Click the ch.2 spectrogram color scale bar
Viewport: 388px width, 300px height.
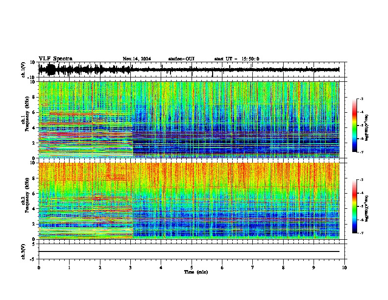(355, 206)
